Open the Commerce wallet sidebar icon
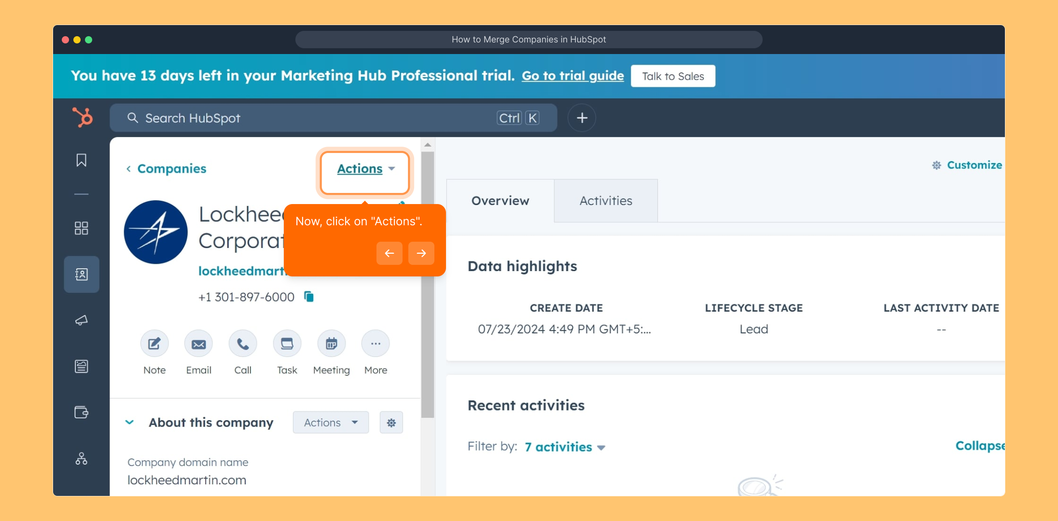This screenshot has width=1058, height=521. point(82,412)
